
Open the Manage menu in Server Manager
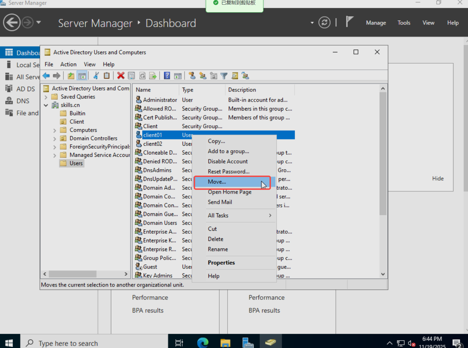[x=376, y=23]
